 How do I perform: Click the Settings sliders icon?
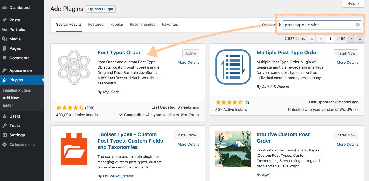click(4, 135)
